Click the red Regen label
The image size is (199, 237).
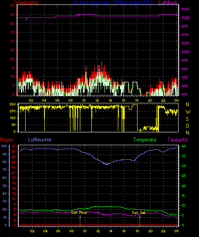point(7,140)
